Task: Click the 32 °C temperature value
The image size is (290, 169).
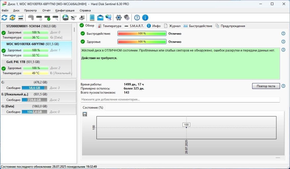Action: (36, 55)
